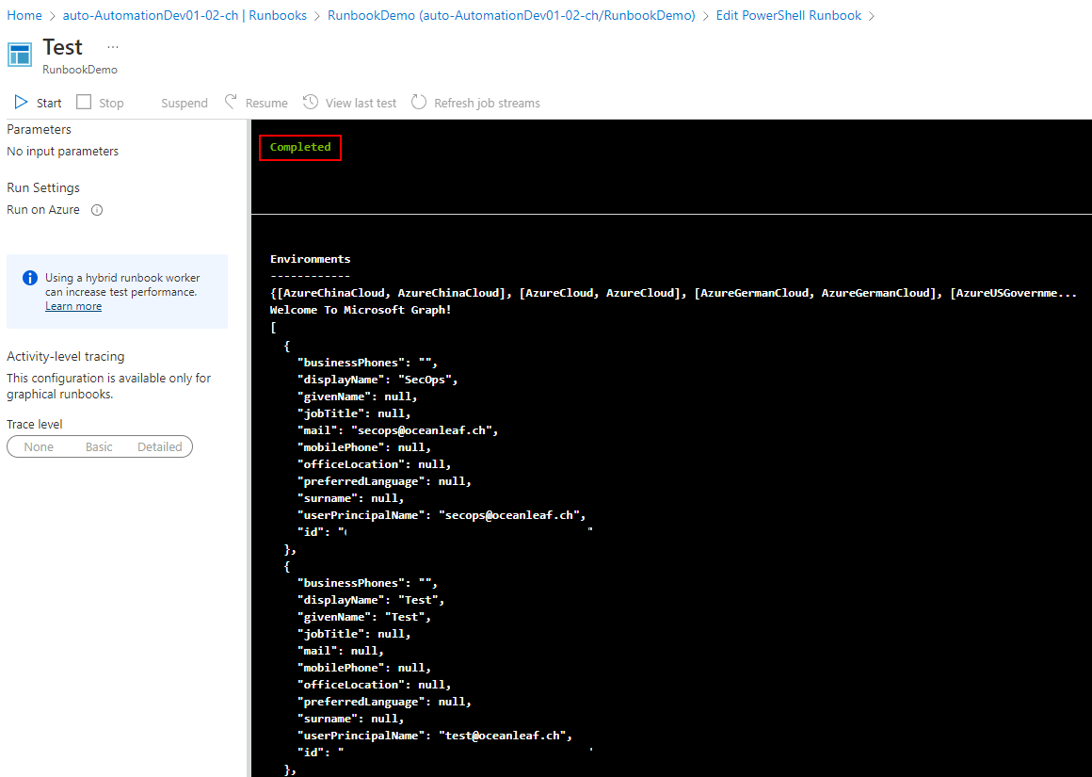This screenshot has height=777, width=1092.
Task: Click the RunbookDemo subtitle under Test
Action: click(80, 70)
